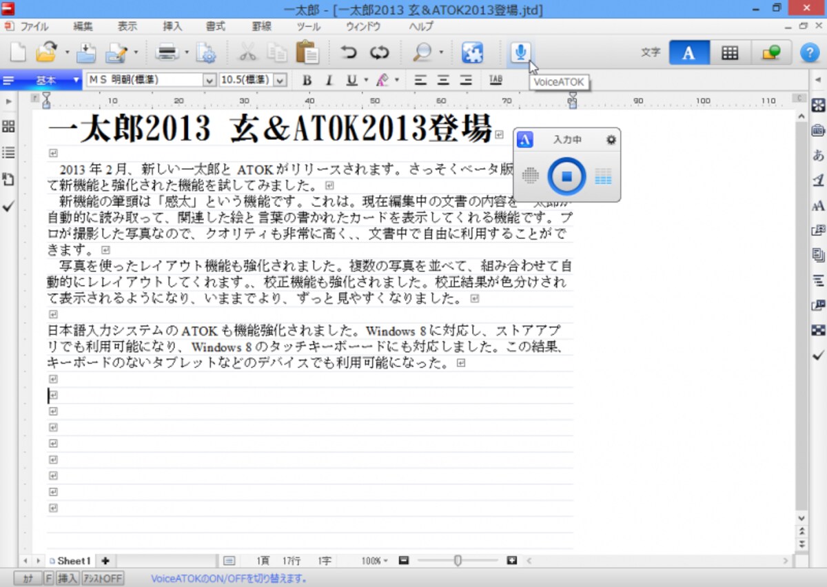
Task: Align text right
Action: [x=466, y=80]
